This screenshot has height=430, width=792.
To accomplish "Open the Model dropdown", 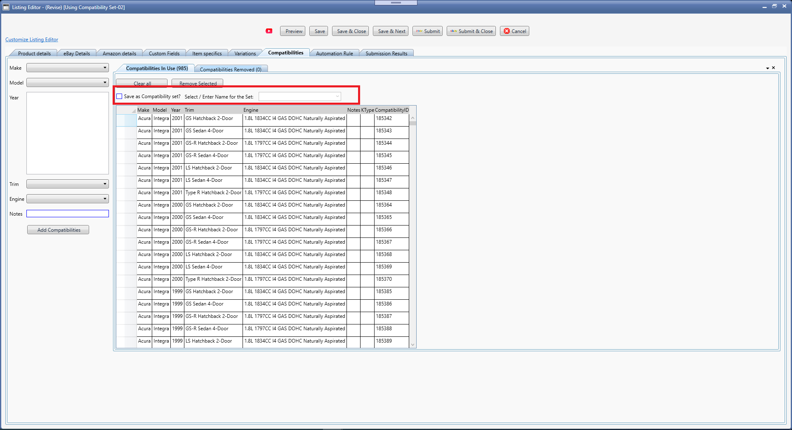I will tap(68, 82).
